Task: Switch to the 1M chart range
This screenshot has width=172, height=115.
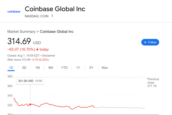Action: click(x=37, y=68)
